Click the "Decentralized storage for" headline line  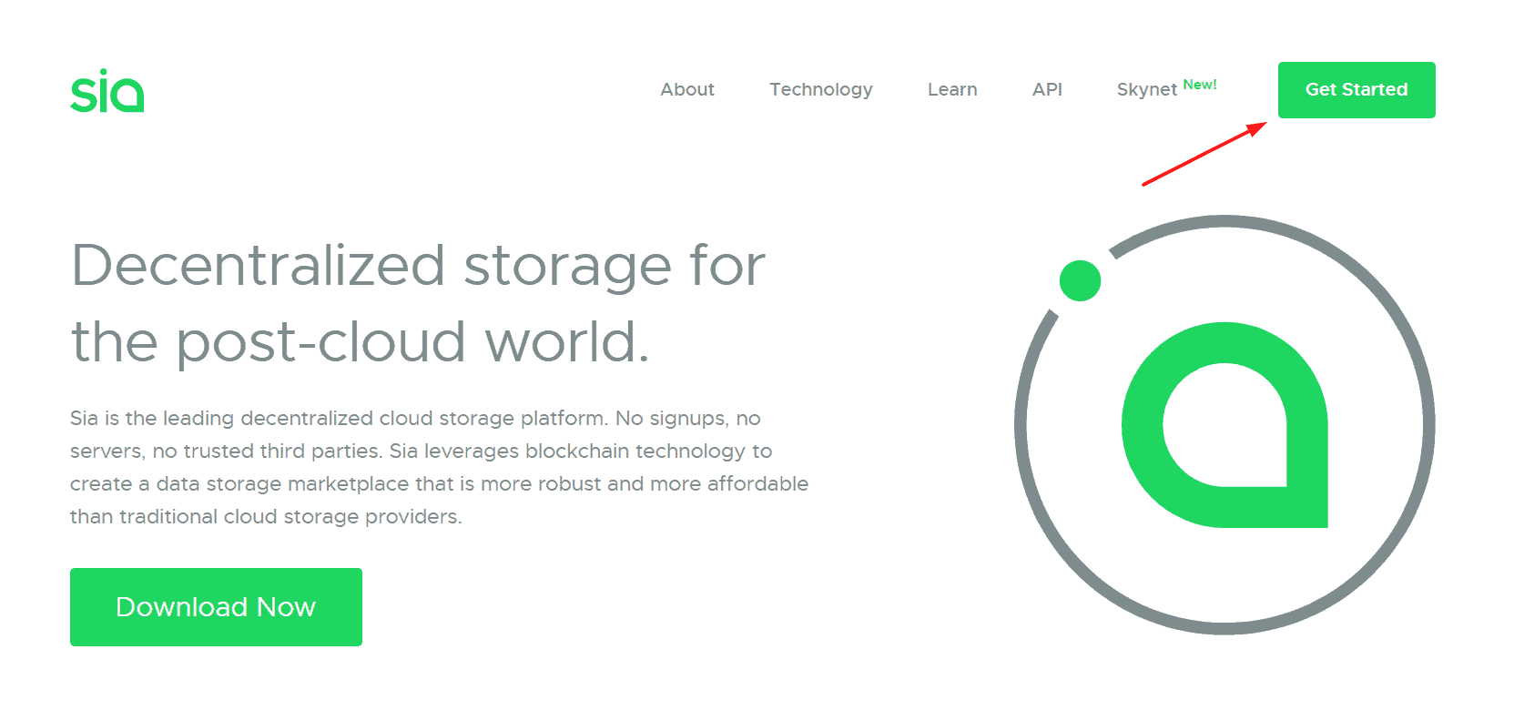(418, 266)
